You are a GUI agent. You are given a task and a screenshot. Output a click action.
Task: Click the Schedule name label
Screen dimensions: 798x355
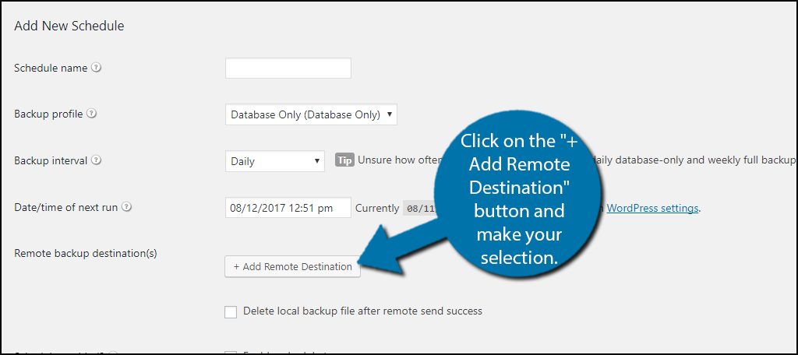click(x=51, y=68)
